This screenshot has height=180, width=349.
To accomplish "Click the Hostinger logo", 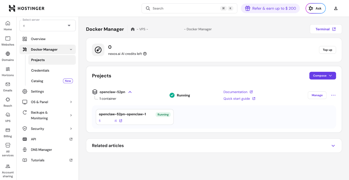I will point(27,8).
